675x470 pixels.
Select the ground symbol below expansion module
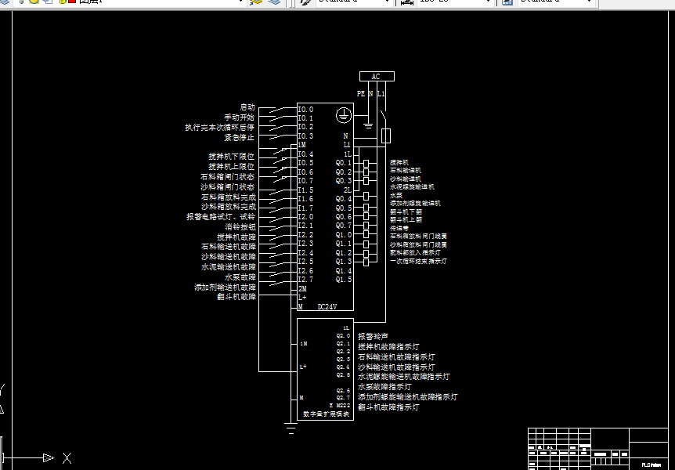point(291,428)
